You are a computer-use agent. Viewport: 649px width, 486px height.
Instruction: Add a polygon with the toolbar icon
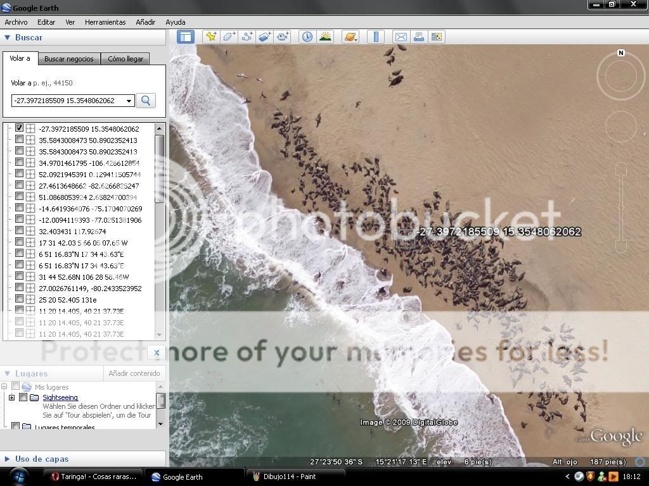click(229, 37)
